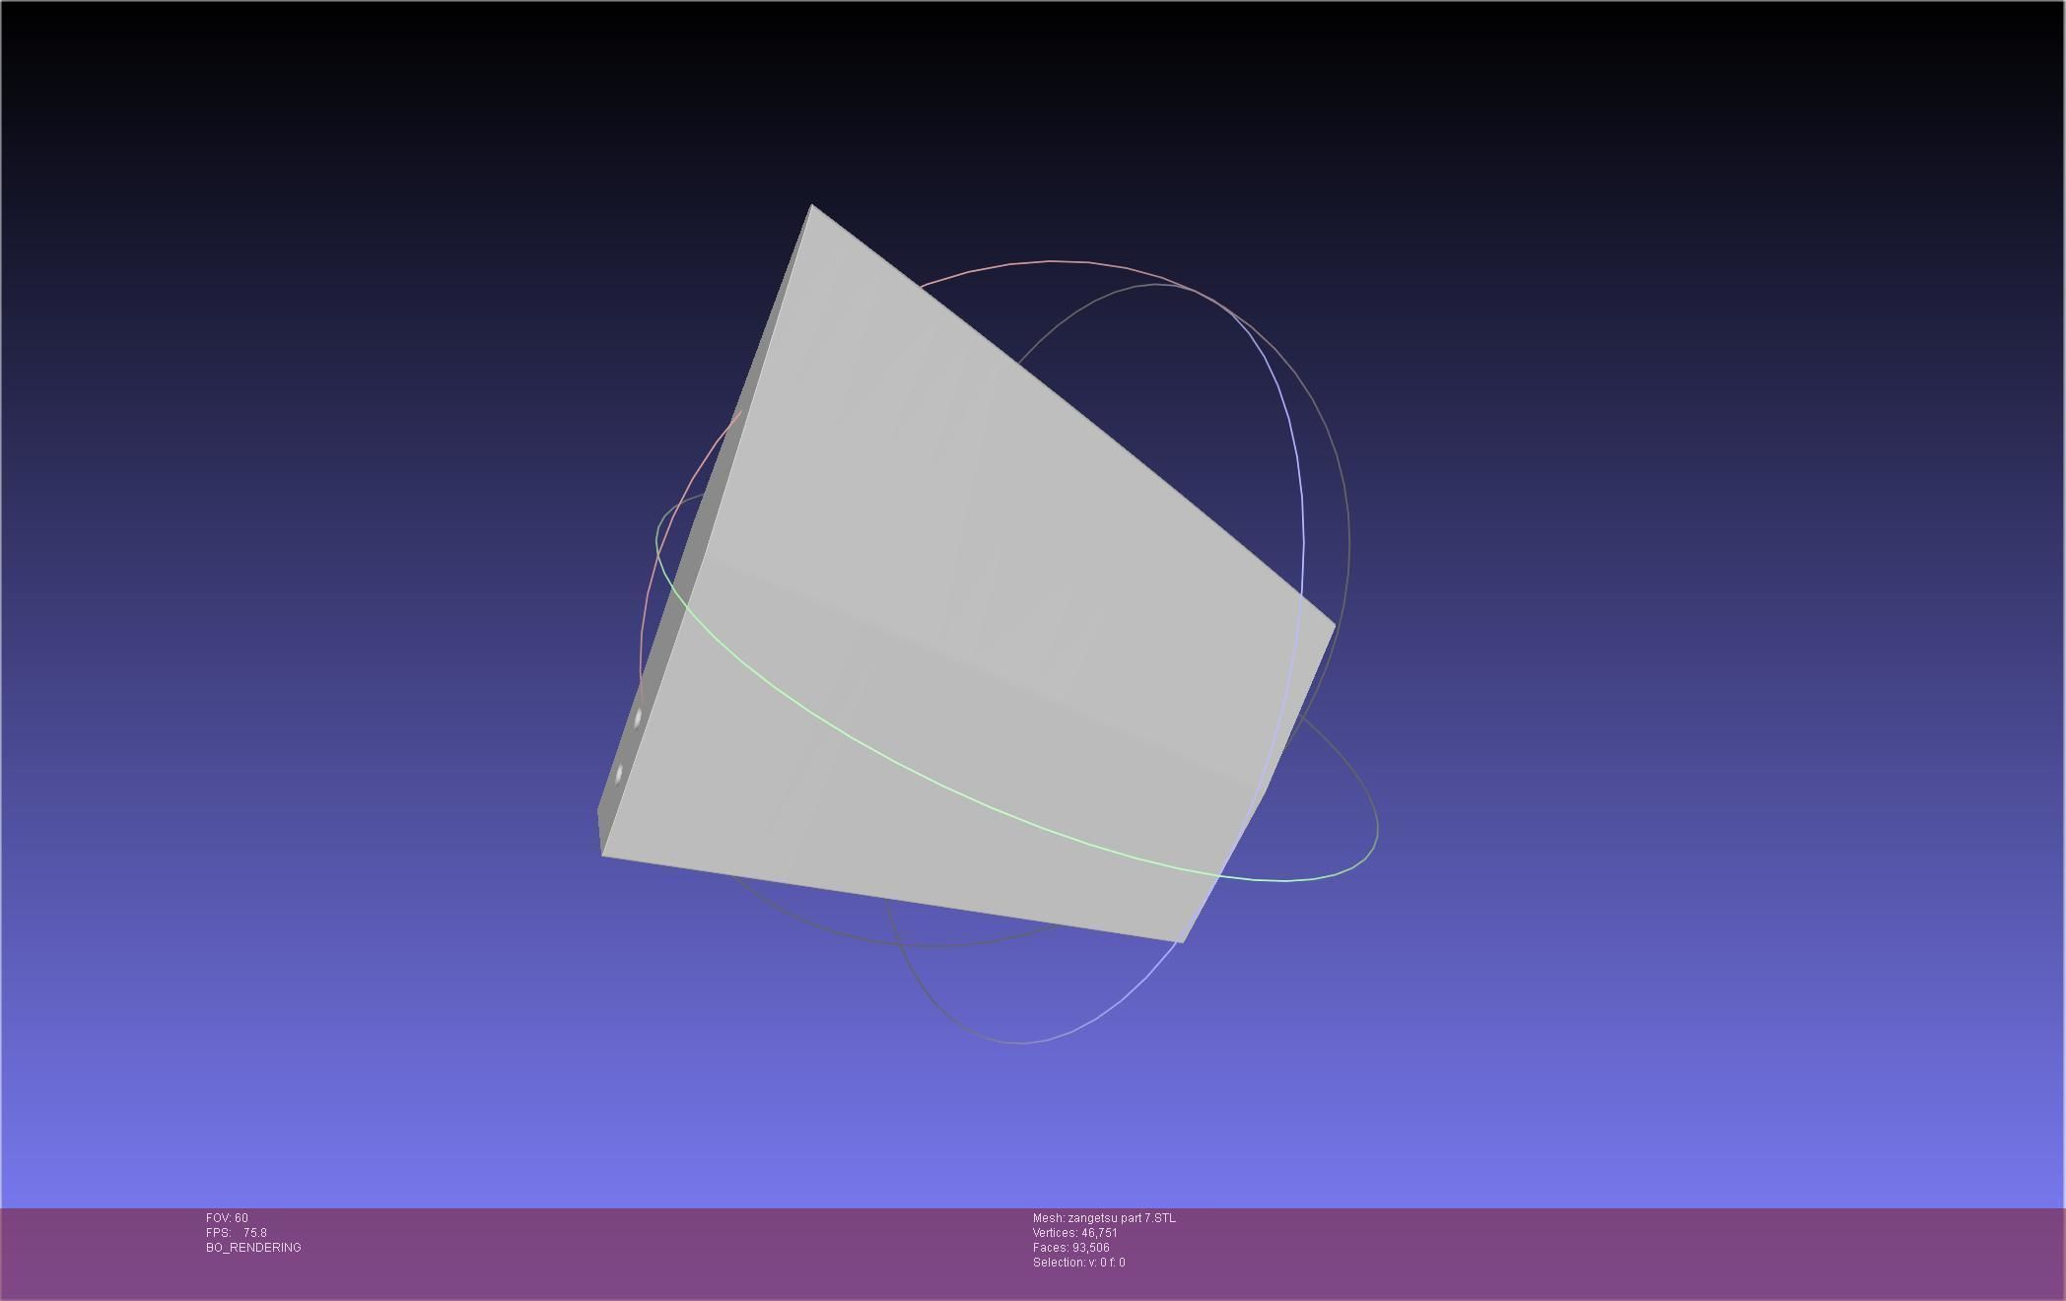Click the empty dark background above the mesh
The image size is (2066, 1301).
pyautogui.click(x=986, y=99)
